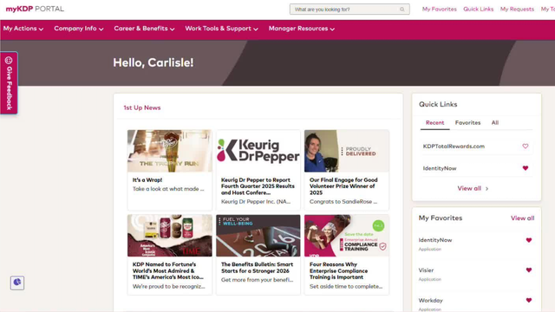Open My Favorites top link
The height and width of the screenshot is (312, 555).
[x=440, y=10]
